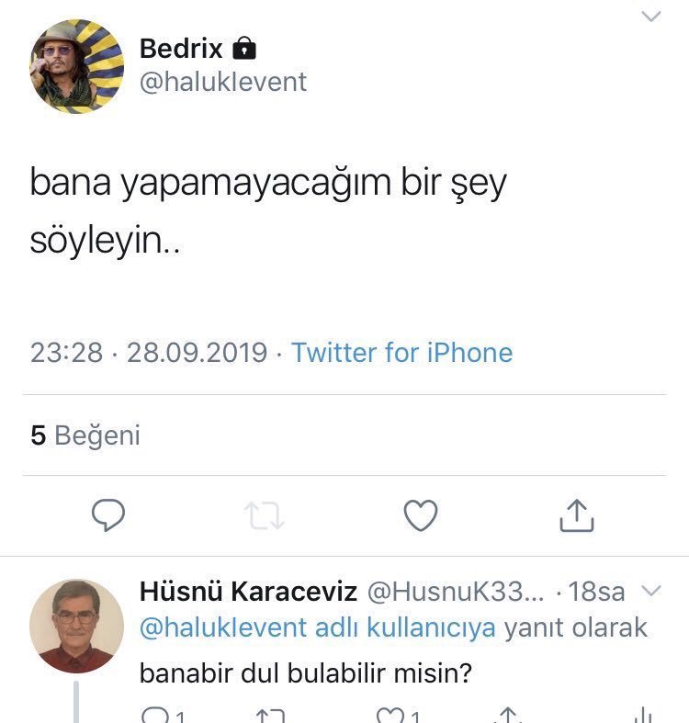
Task: Open the "Twitter for iPhone" source link
Action: [401, 353]
